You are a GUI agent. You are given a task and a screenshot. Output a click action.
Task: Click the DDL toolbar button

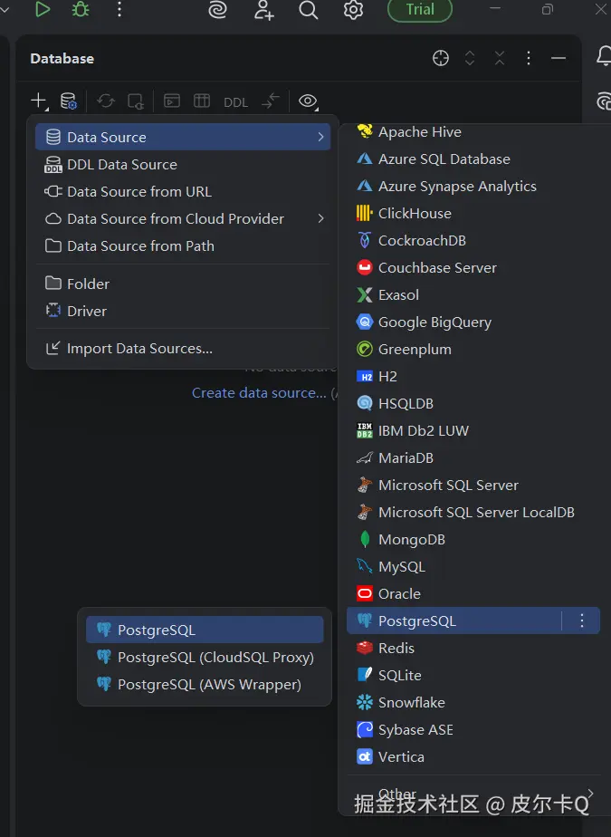coord(235,101)
